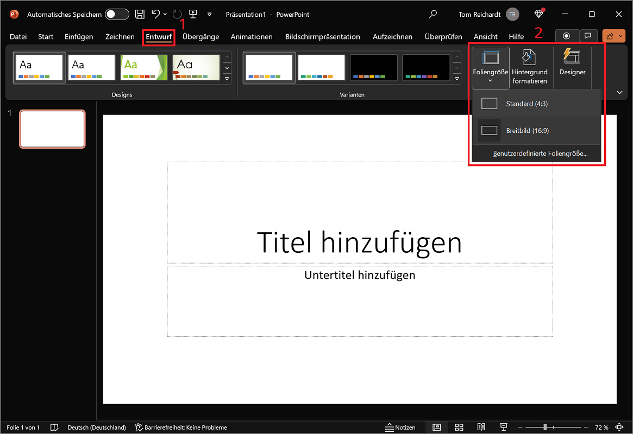Viewport: 633px width, 434px height.
Task: Click the fit slide to window icon
Action: (x=619, y=427)
